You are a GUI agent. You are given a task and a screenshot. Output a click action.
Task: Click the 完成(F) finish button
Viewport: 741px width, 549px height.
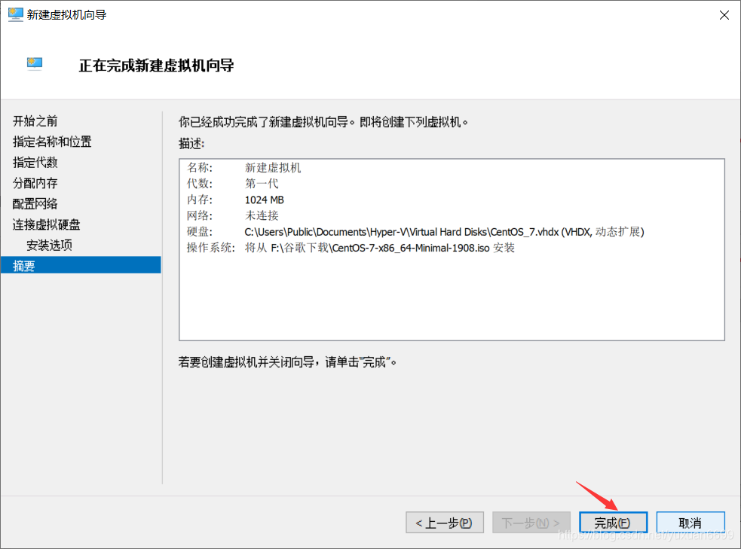pos(613,523)
